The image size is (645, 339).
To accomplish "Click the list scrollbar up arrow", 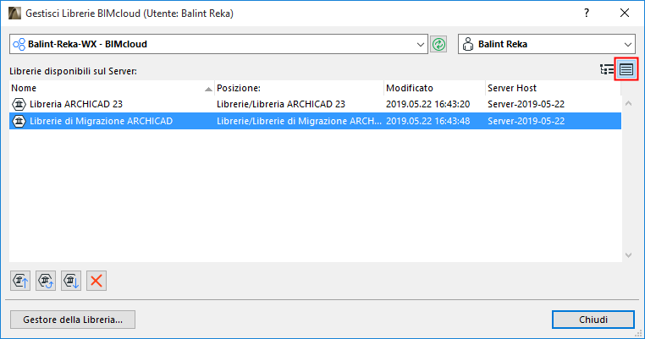I will [628, 103].
